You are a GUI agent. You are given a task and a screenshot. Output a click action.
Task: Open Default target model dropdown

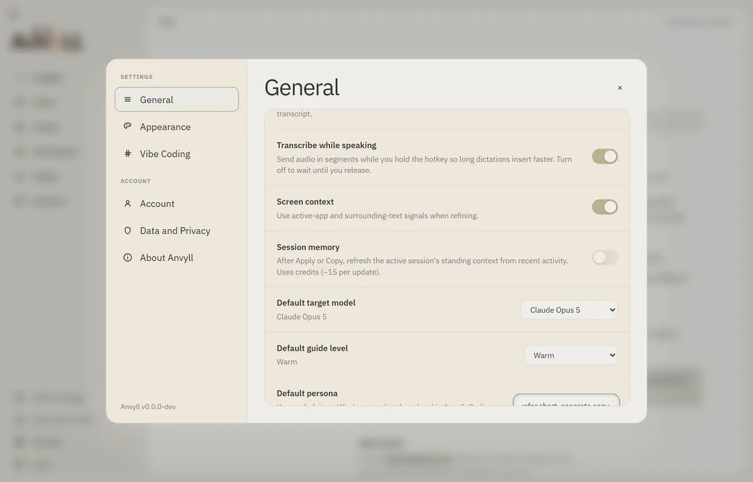click(569, 310)
